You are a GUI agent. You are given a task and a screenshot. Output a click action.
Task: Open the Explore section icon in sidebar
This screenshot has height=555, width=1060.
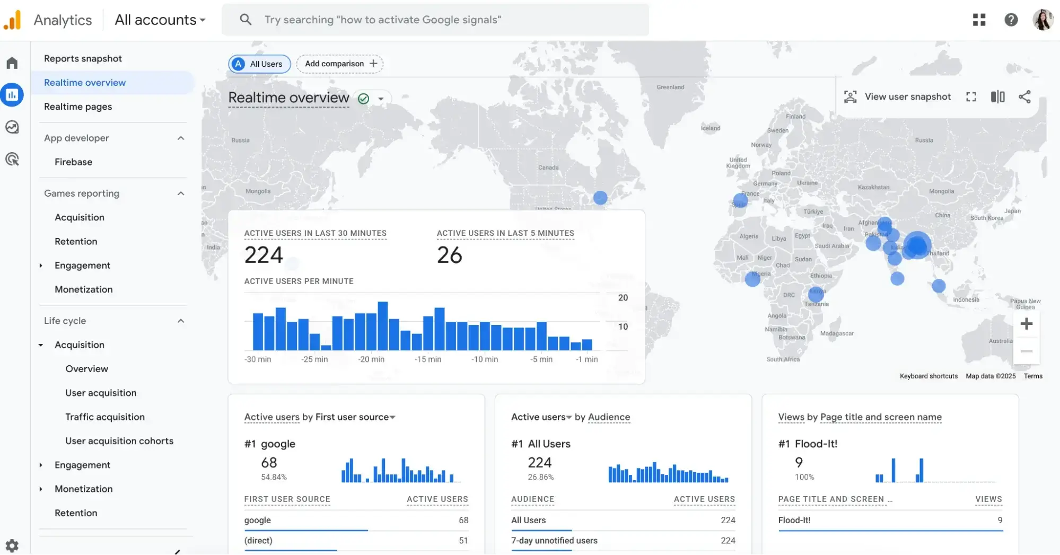[12, 127]
